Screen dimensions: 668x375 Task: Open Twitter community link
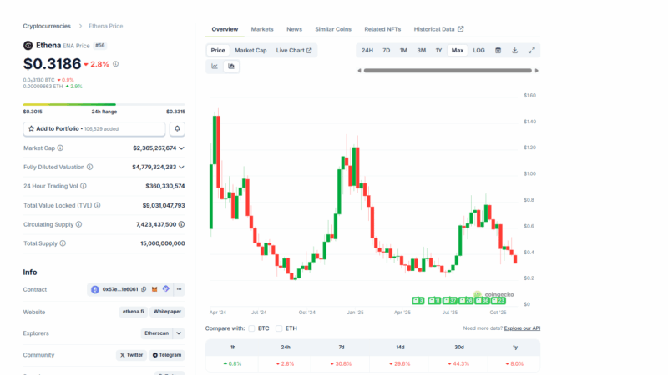tap(131, 355)
